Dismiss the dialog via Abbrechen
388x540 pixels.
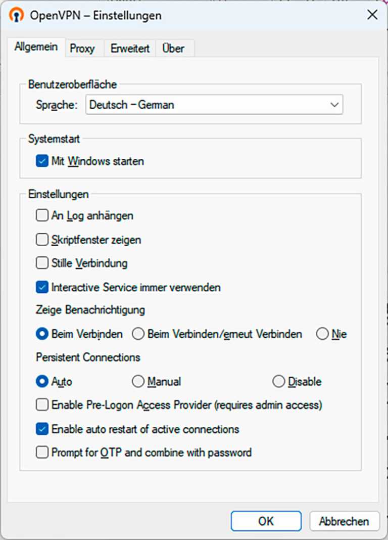coord(345,521)
